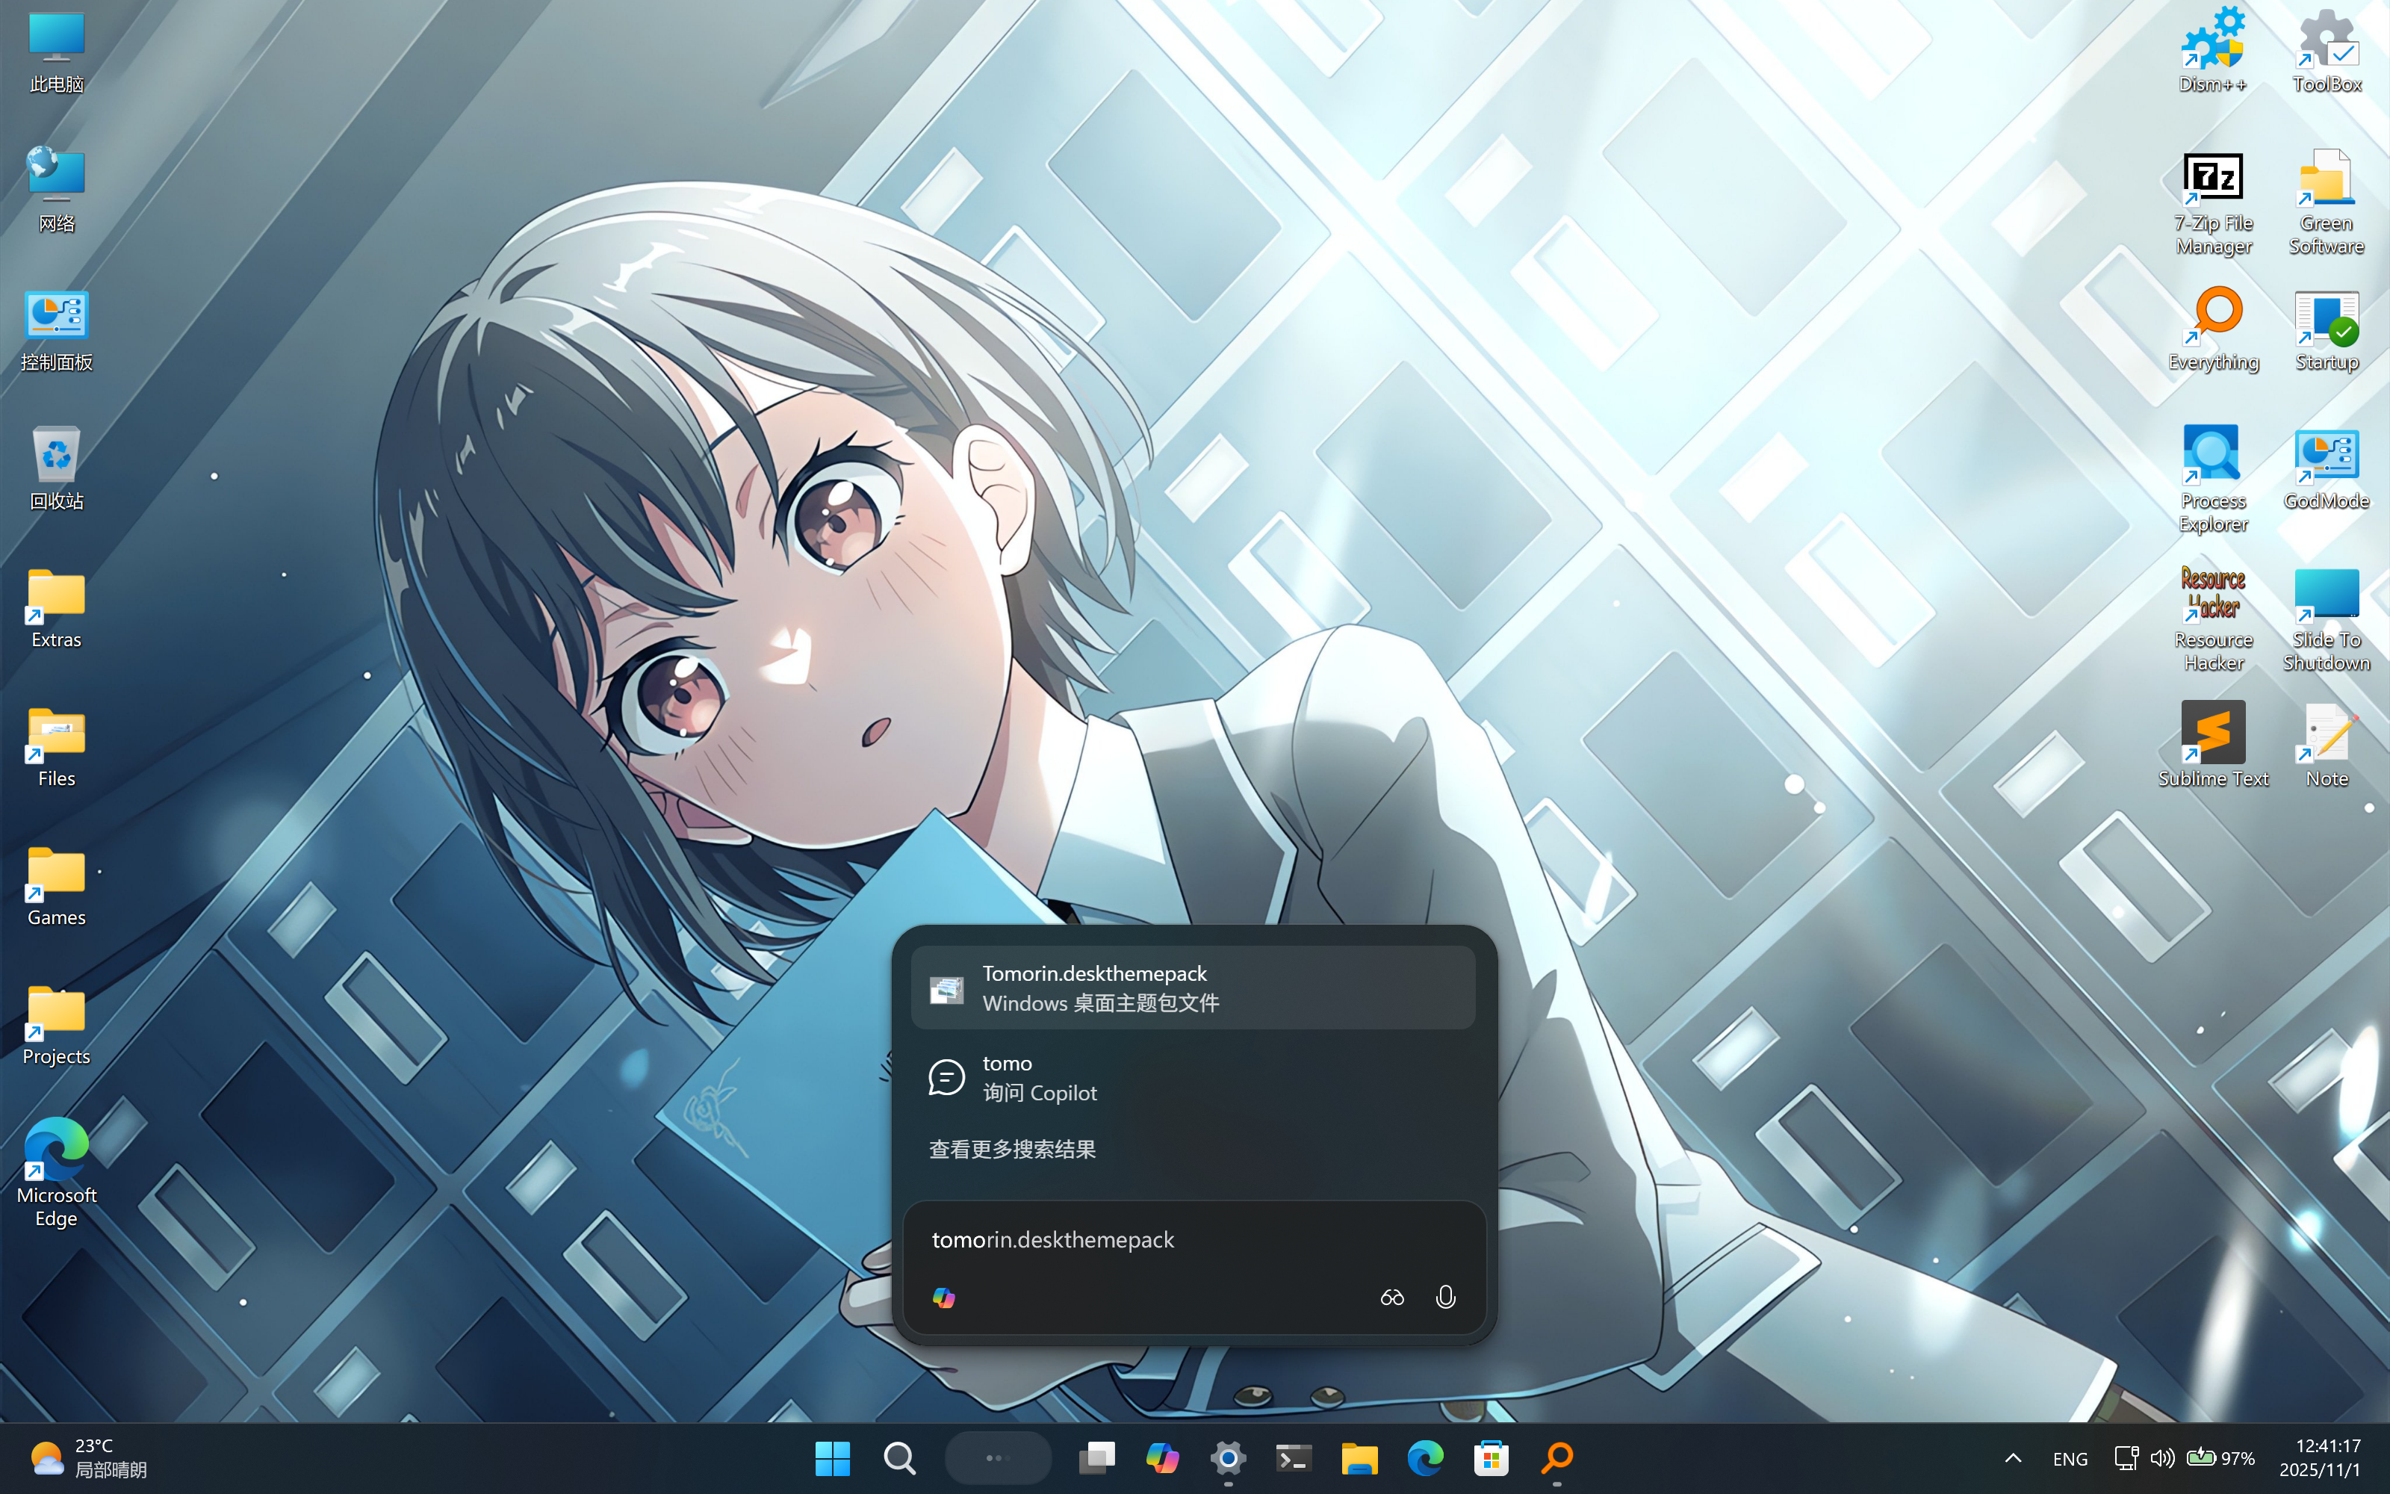Click the taskbar search magnifier icon
2390x1494 pixels.
click(x=898, y=1458)
